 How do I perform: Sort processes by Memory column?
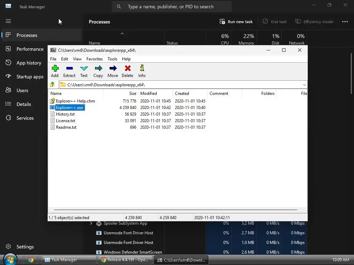(244, 39)
